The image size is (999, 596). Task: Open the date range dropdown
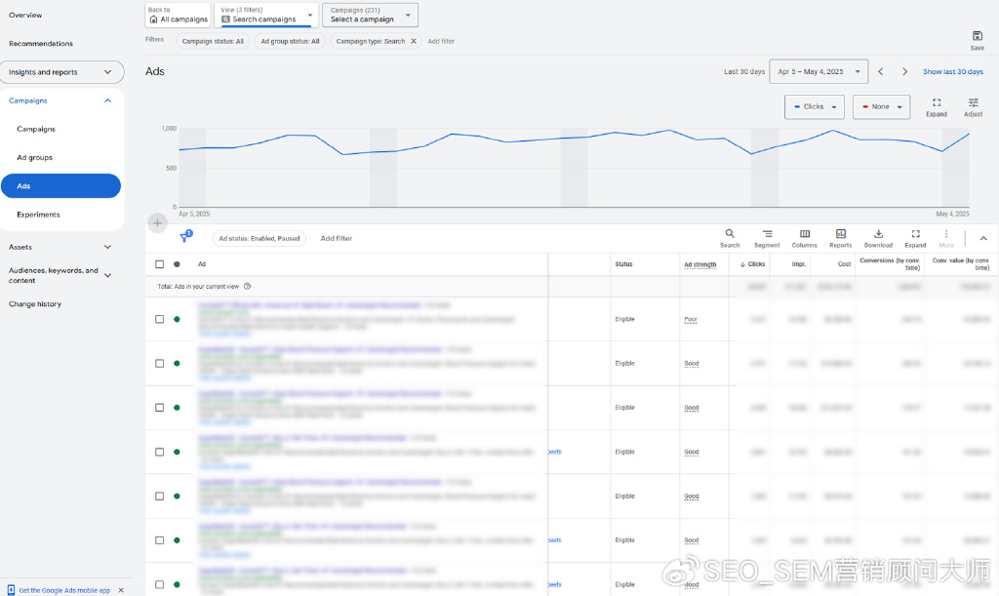point(819,72)
